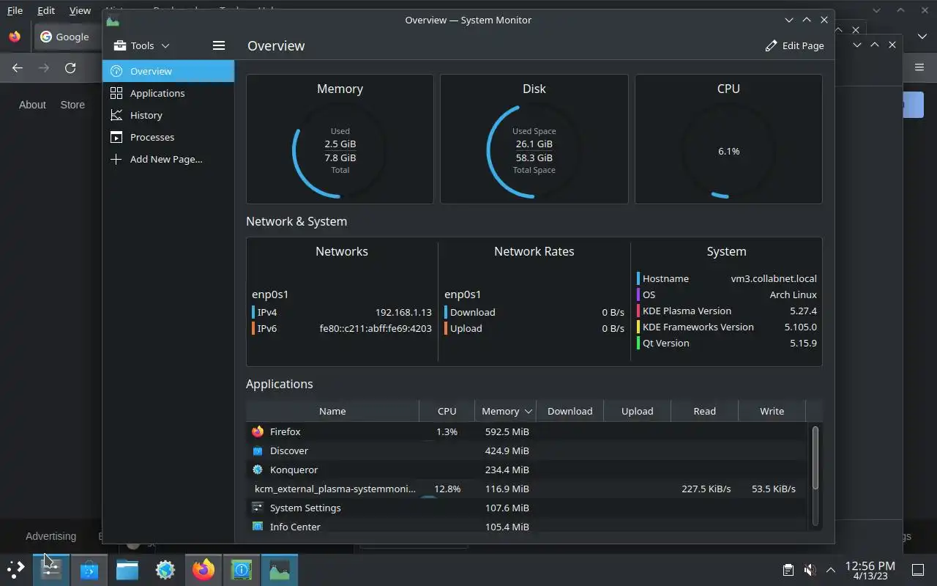Click the Memory usage gauge card
Image resolution: width=937 pixels, height=586 pixels.
(340, 139)
